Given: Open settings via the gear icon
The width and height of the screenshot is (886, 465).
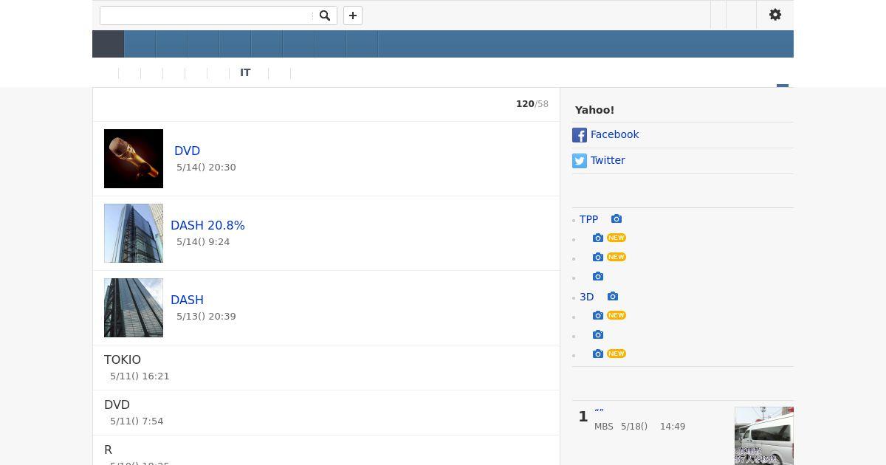Looking at the screenshot, I should point(775,15).
